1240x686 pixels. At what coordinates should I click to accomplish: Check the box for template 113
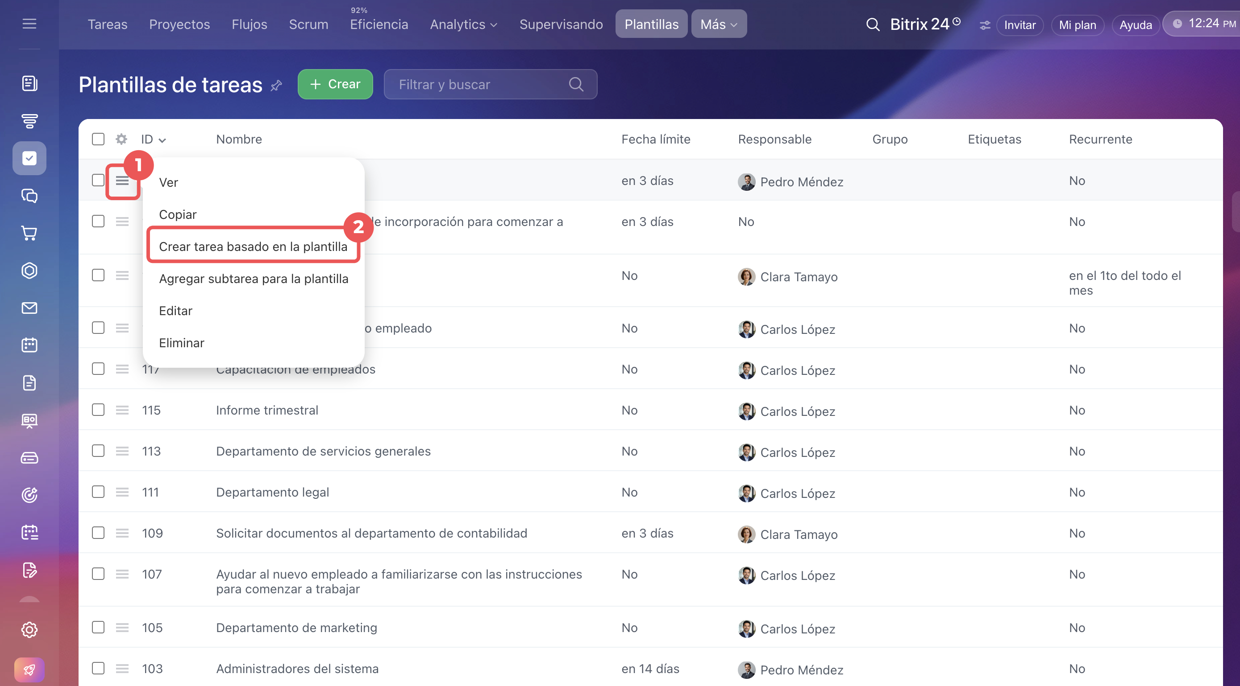click(98, 451)
